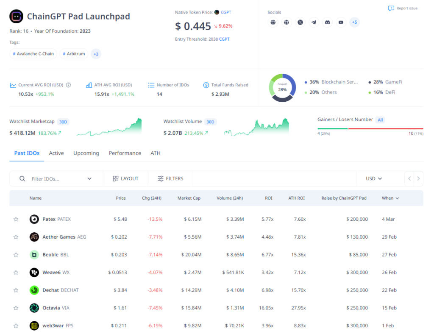This screenshot has height=334, width=434.
Task: Click the CGPT entry threshold link
Action: (224, 39)
